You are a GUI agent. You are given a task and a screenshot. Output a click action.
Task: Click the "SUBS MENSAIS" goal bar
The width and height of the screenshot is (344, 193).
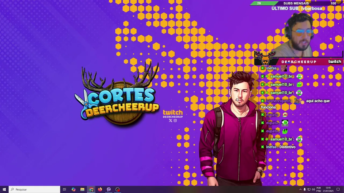296,3
